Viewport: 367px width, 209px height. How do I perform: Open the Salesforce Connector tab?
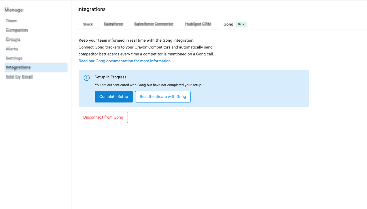(154, 24)
